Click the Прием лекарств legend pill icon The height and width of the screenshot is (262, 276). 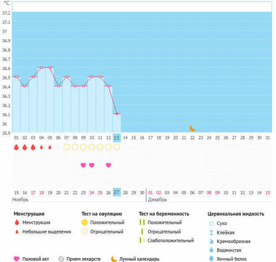pos(61,259)
